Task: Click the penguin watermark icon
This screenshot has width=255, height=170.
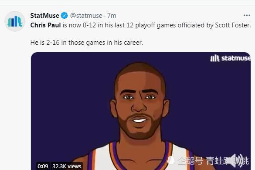Action: [171, 161]
